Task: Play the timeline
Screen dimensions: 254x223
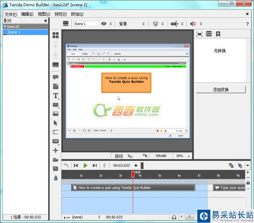Action: click(x=85, y=165)
